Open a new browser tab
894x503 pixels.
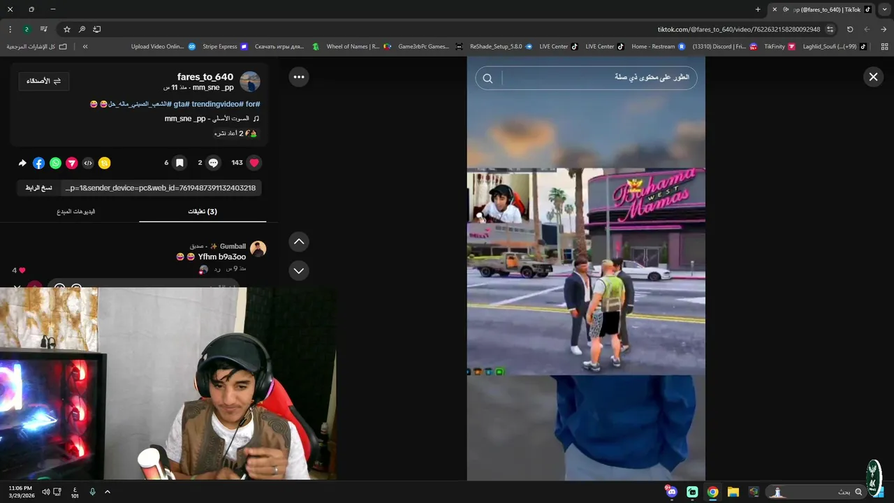[x=758, y=9]
